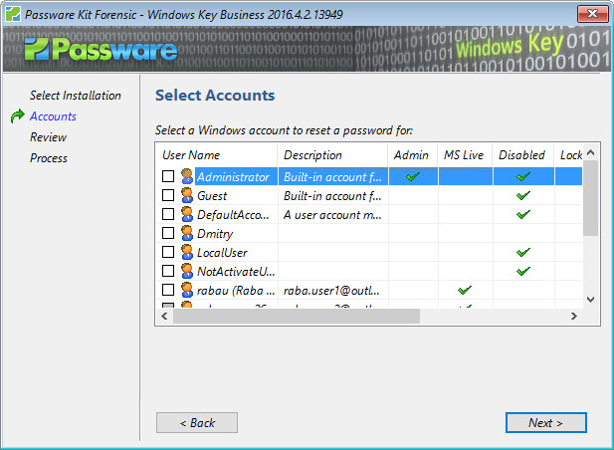Viewport: 614px width, 450px height.
Task: Click the Passware app icon in title bar
Action: (x=13, y=14)
